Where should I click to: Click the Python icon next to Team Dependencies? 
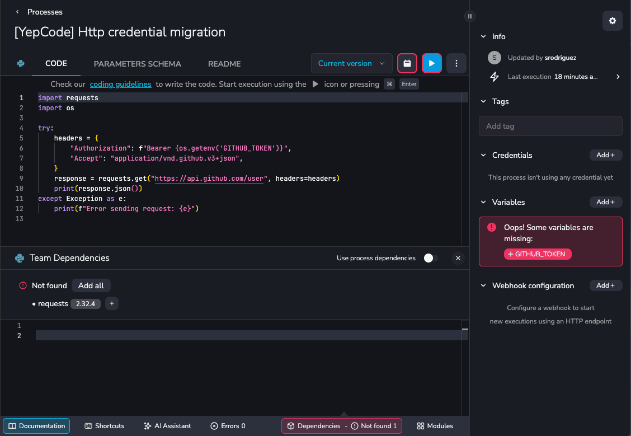click(20, 258)
